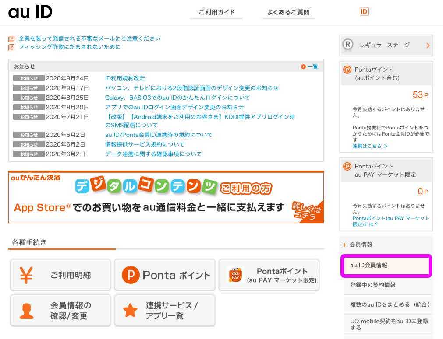443x339 pixels.
Task: Click お知らせ tag for 2020年9月24日
Action: [29, 78]
